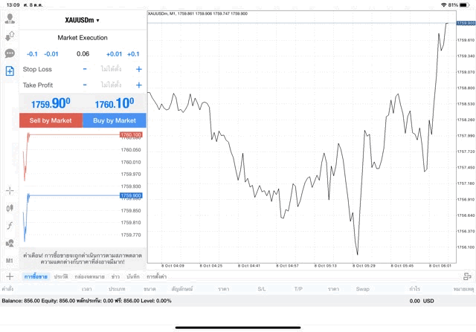Image resolution: width=476 pixels, height=332 pixels.
Task: Expand the XAUUSDm symbol dropdown
Action: [x=83, y=20]
